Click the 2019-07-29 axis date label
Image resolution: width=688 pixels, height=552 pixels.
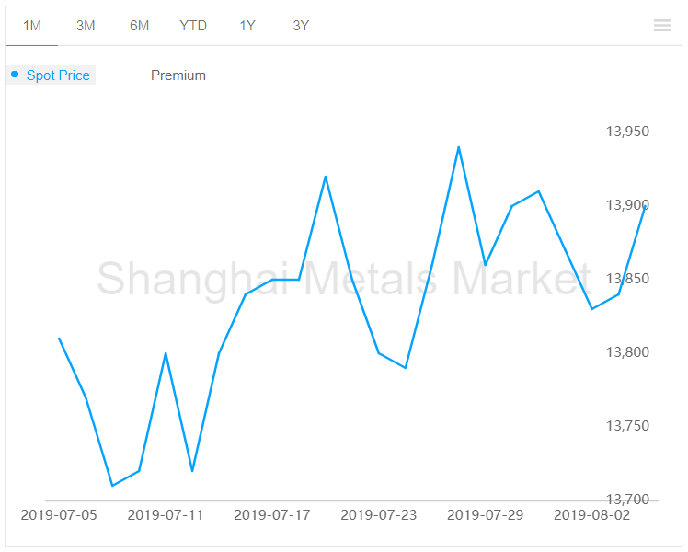point(486,514)
